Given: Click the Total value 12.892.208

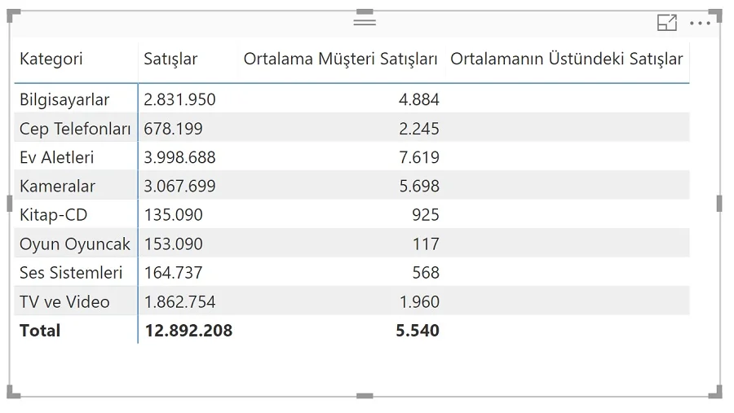Looking at the screenshot, I should coord(188,331).
